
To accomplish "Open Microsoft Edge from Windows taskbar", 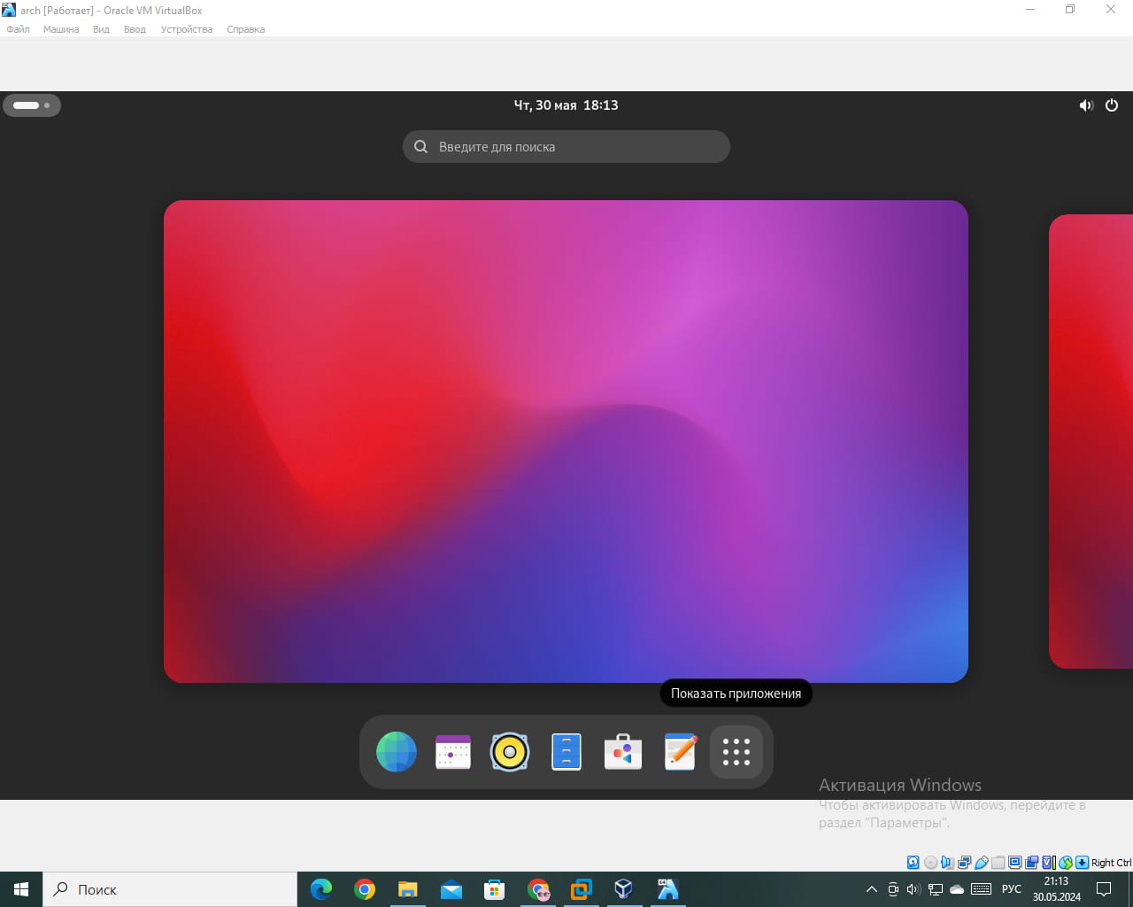I will (321, 889).
